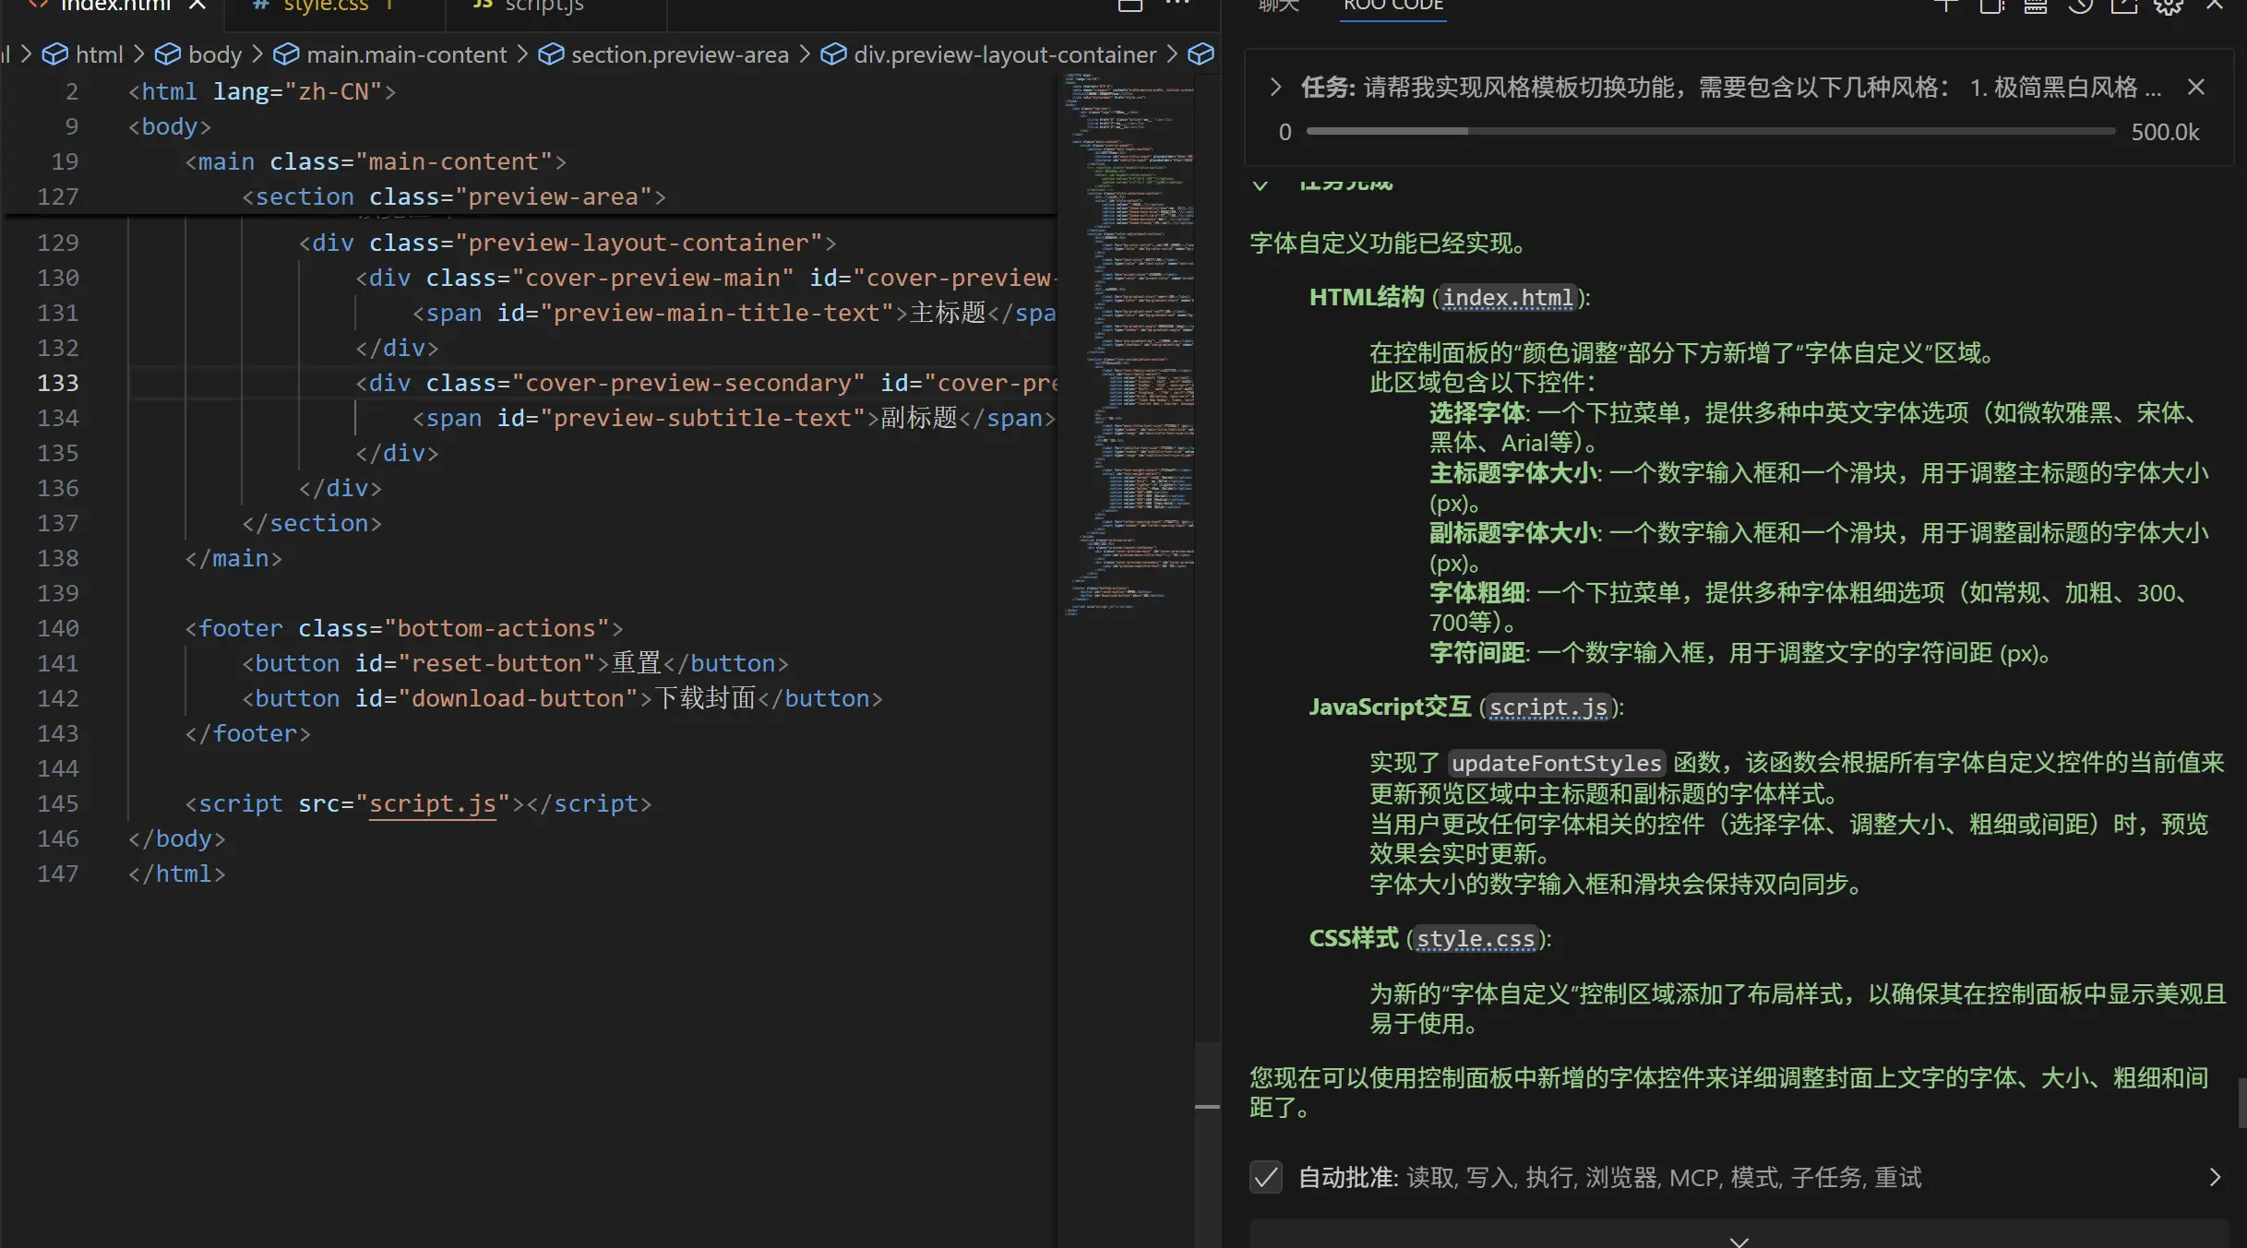Viewport: 2247px width, 1248px height.
Task: Open editor more actions ellipsis
Action: coord(1177,5)
